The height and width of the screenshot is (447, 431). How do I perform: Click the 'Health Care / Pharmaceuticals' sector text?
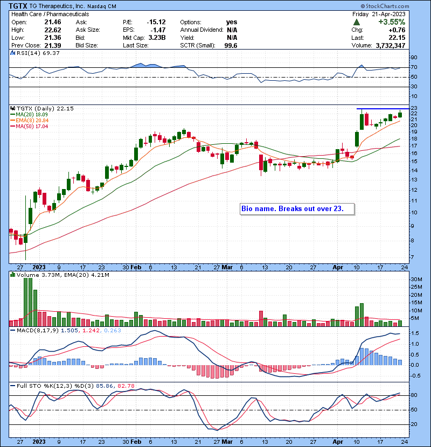click(50, 14)
